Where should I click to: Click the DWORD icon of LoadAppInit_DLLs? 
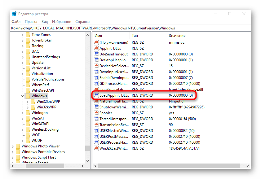(x=96, y=95)
